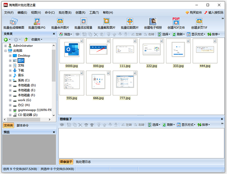Click 批量压缩JPG tool icon
Viewport: 227px width, 174px height.
point(37,22)
